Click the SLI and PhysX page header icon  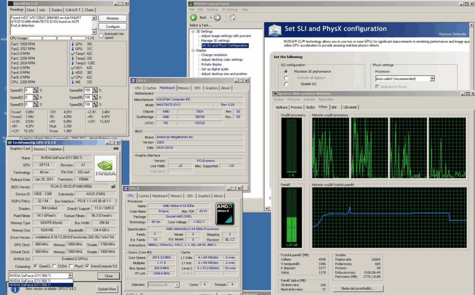(275, 30)
